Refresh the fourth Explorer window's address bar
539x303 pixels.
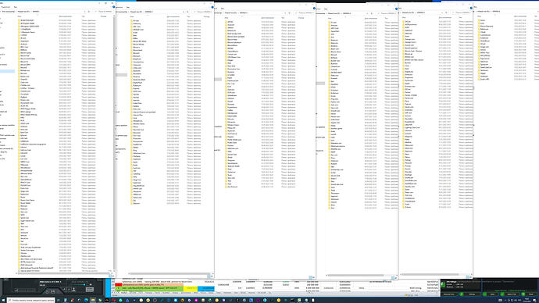point(372,13)
